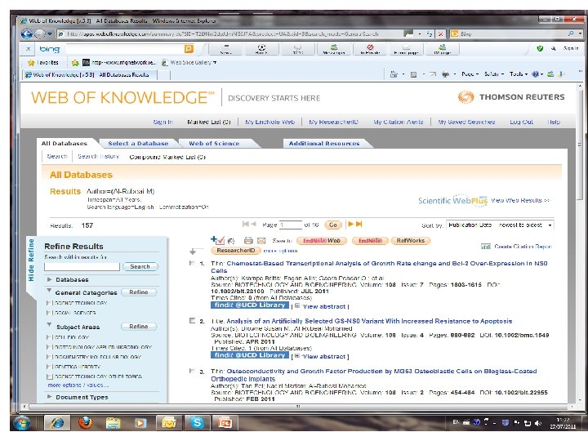Click Bing toolbar orange search icon
588x441 pixels.
tap(189, 49)
